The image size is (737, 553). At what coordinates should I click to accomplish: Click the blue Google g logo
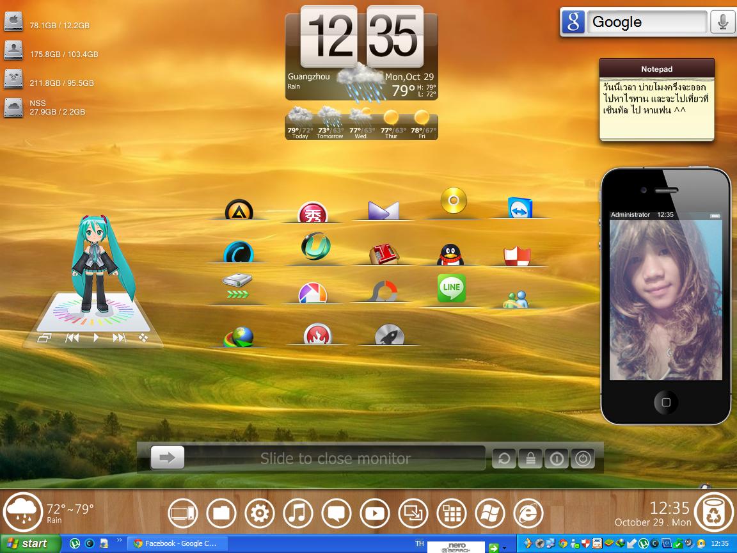(573, 22)
